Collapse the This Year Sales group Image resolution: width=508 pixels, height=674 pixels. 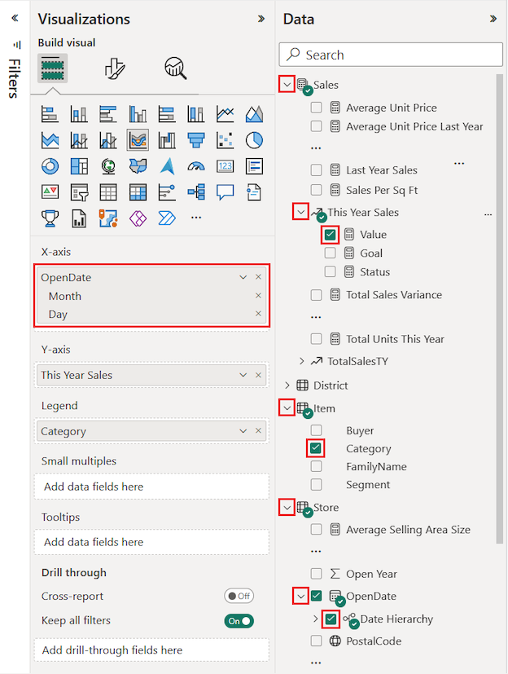point(300,212)
